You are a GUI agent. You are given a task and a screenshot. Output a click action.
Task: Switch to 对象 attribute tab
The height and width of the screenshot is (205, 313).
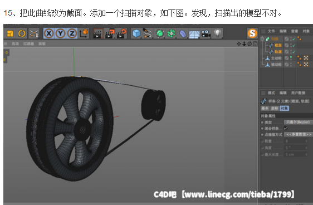pyautogui.click(x=284, y=108)
